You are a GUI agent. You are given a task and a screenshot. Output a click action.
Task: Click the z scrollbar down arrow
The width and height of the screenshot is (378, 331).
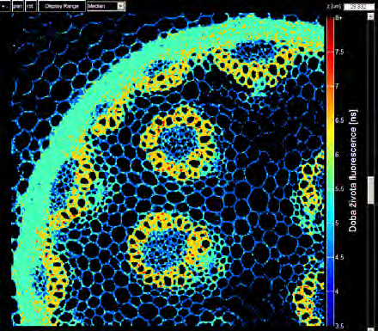(371, 328)
